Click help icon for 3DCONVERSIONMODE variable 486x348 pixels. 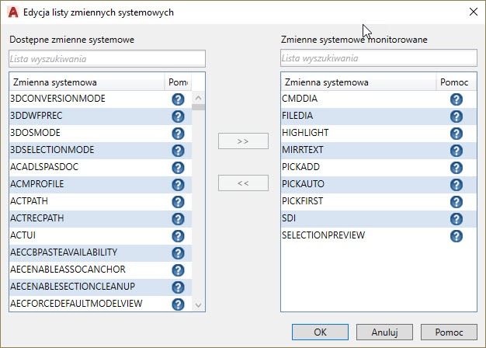click(178, 99)
